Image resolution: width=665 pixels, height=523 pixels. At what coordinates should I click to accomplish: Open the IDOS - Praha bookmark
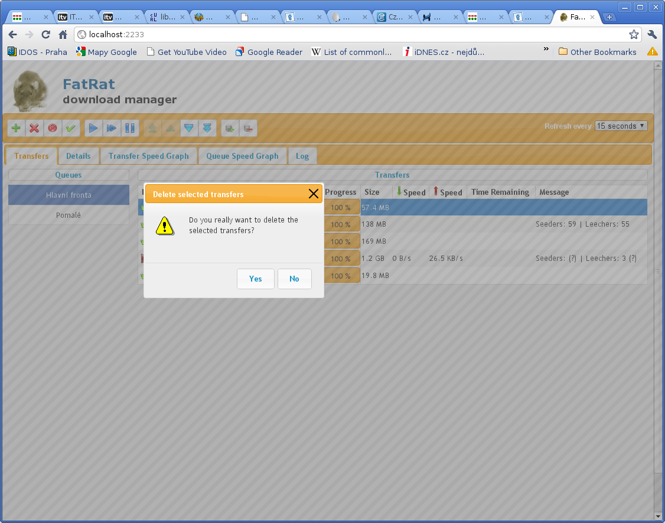coord(37,52)
